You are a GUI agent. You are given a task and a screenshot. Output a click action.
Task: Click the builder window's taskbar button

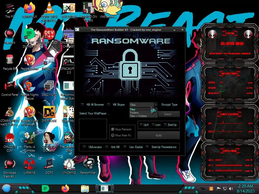tap(104, 188)
